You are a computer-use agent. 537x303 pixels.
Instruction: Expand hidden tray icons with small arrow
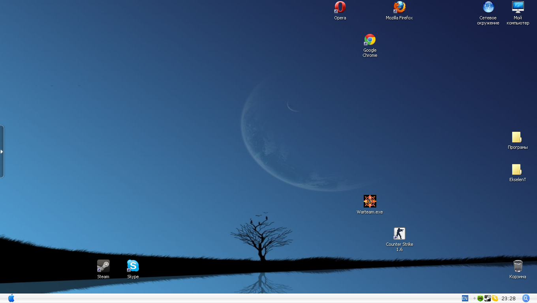tap(474, 298)
